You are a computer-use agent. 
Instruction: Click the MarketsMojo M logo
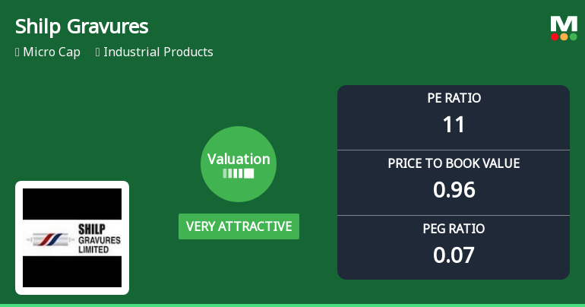click(x=564, y=28)
